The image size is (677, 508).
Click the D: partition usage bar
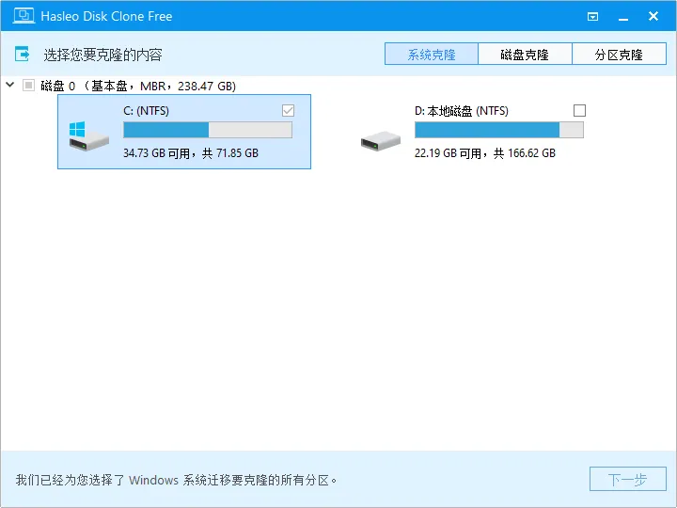coord(499,130)
